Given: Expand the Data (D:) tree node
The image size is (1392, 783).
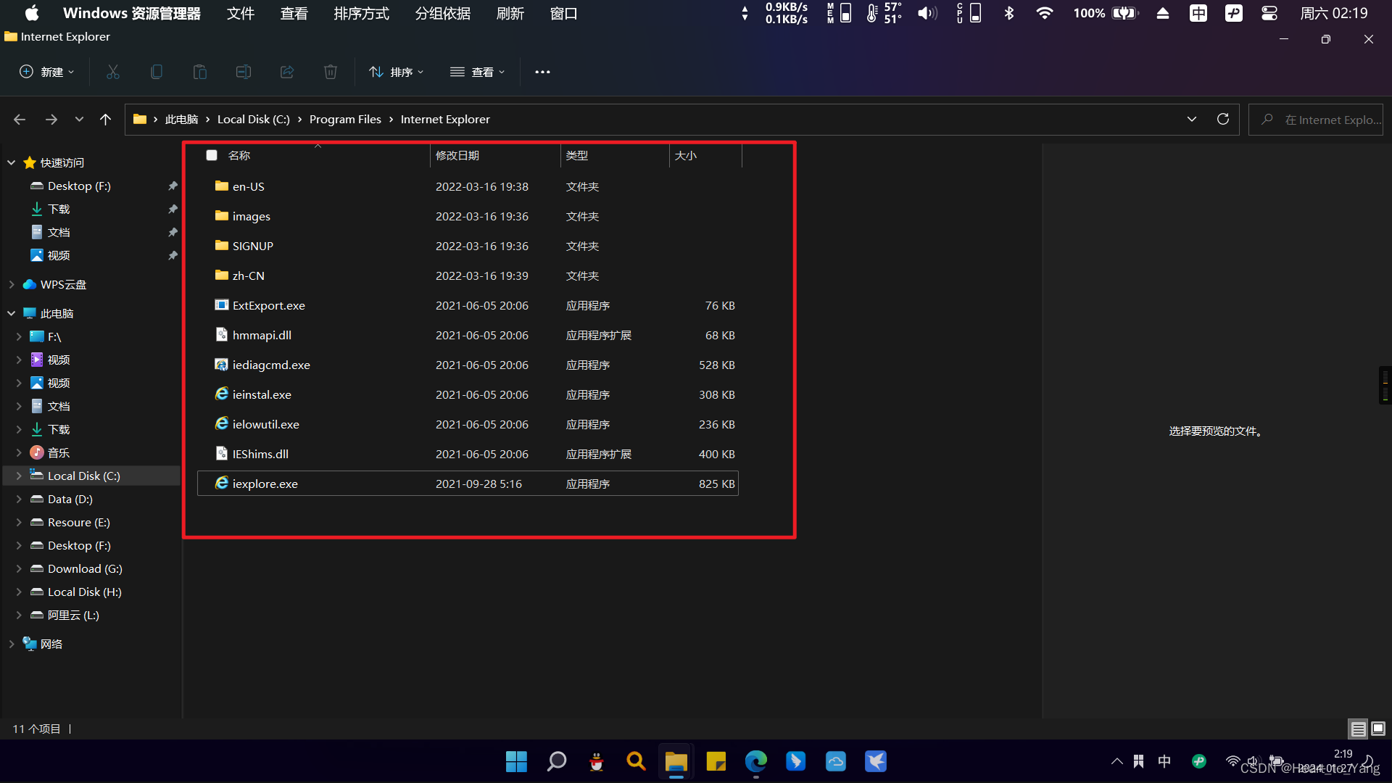Looking at the screenshot, I should (19, 499).
